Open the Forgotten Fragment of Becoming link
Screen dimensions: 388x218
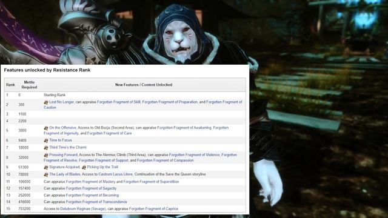pyautogui.click(x=92, y=195)
